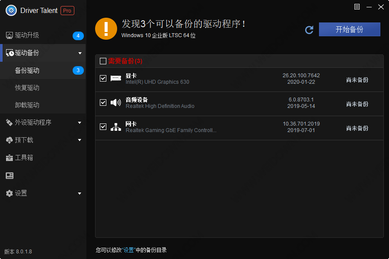
Task: Click the refresh scan icon
Action: pyautogui.click(x=309, y=30)
